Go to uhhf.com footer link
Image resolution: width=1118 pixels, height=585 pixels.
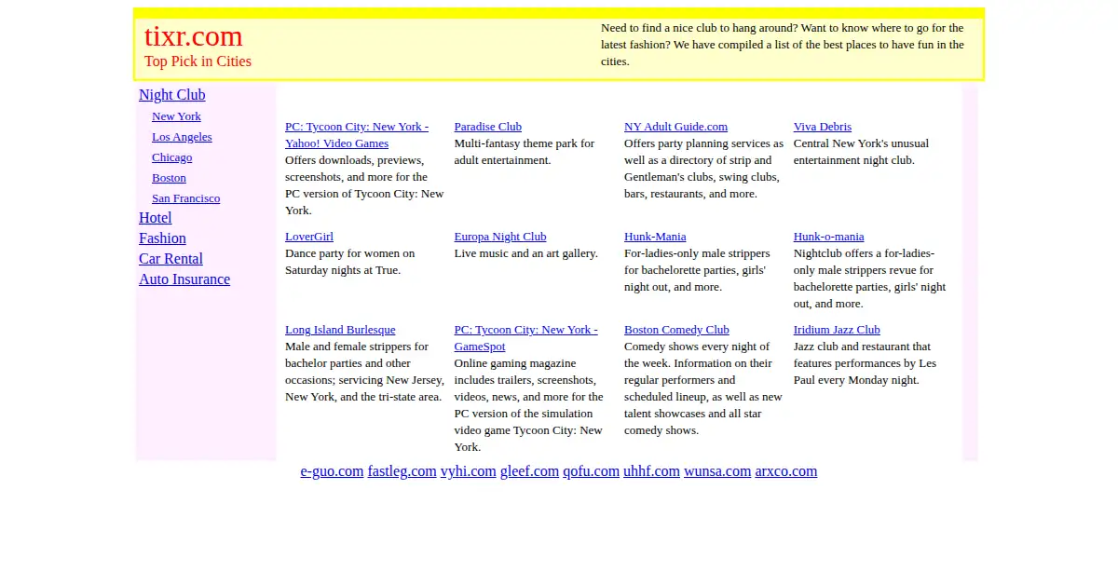(x=651, y=471)
